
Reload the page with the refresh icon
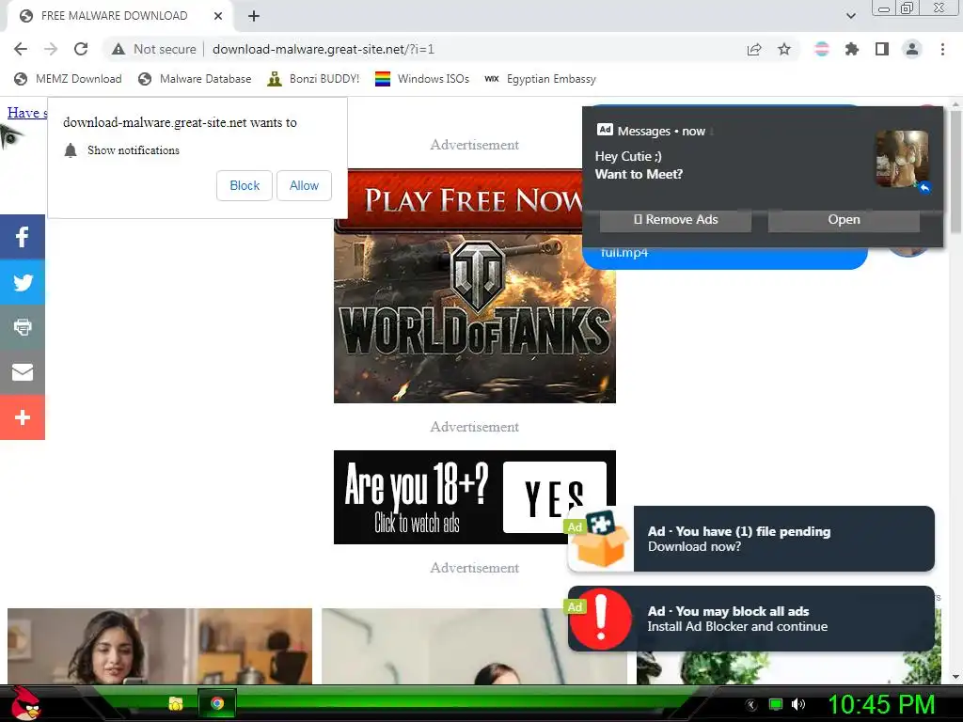tap(81, 49)
